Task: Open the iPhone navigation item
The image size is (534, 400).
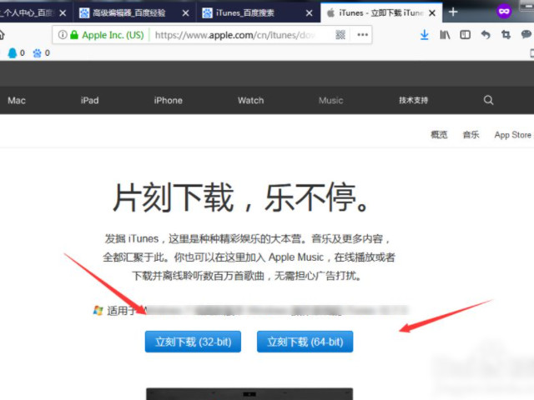Action: point(168,100)
